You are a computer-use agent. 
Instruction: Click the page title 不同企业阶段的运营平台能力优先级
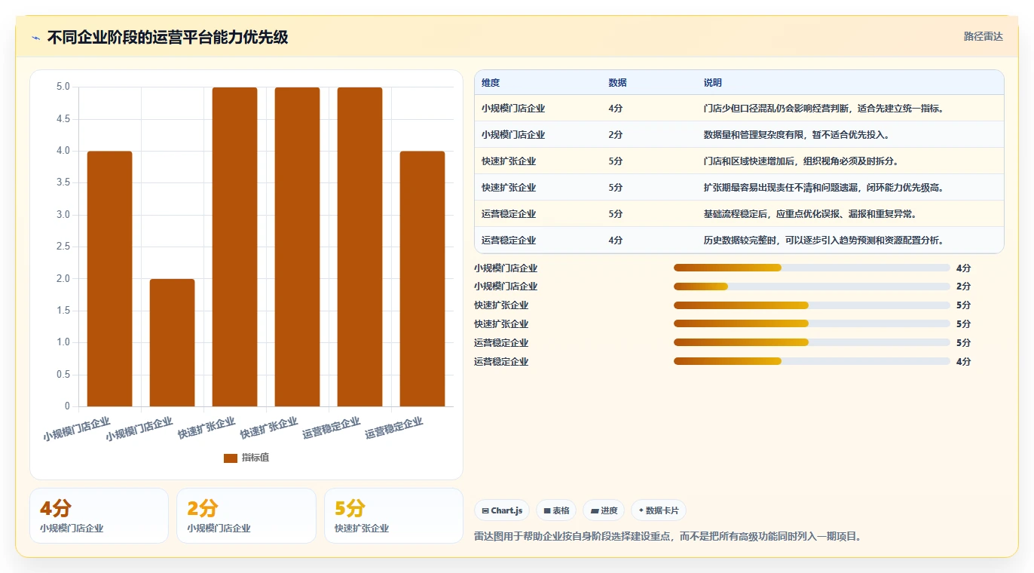tap(167, 37)
